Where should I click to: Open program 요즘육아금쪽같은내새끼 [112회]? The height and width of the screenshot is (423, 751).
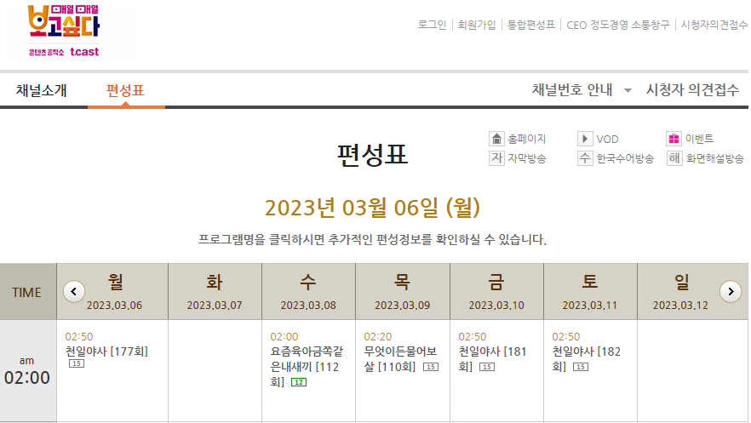(x=307, y=367)
